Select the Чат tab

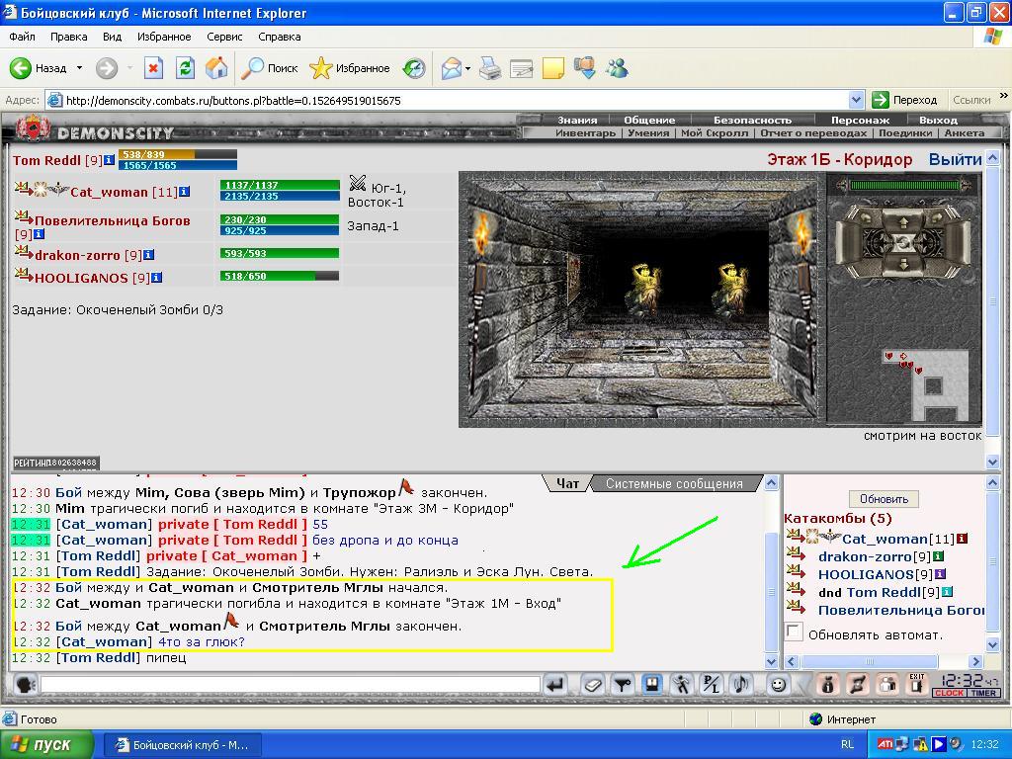click(568, 483)
